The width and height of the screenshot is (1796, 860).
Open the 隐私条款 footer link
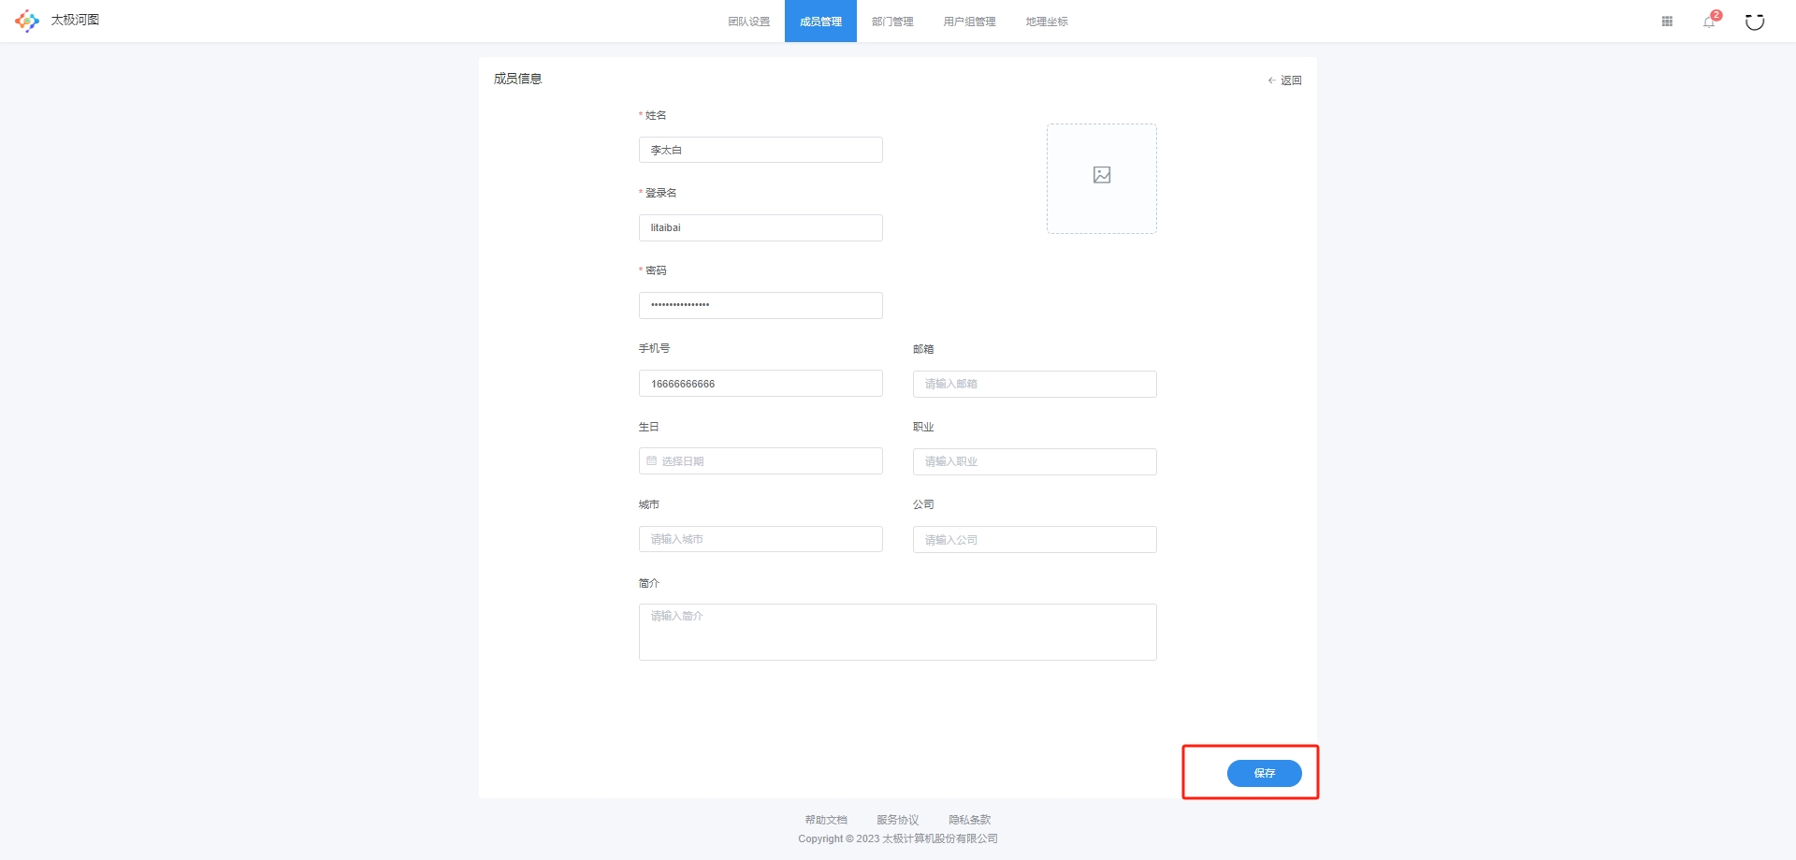pyautogui.click(x=970, y=820)
